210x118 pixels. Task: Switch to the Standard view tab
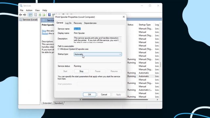58,103
